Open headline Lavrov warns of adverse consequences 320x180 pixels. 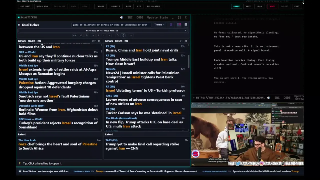tap(144, 102)
